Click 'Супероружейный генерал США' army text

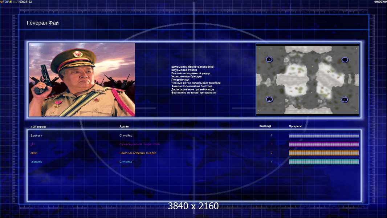140,144
